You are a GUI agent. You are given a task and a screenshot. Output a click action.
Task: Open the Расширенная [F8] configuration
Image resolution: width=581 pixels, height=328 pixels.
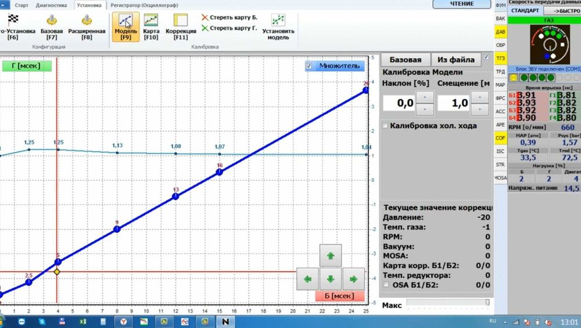pyautogui.click(x=87, y=27)
